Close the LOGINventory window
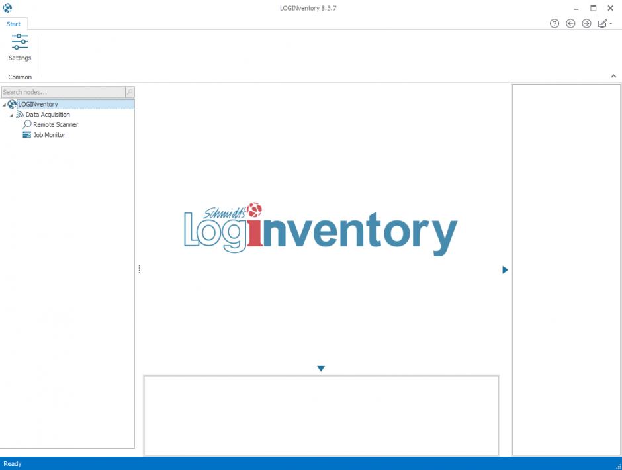Image resolution: width=622 pixels, height=470 pixels. [611, 8]
